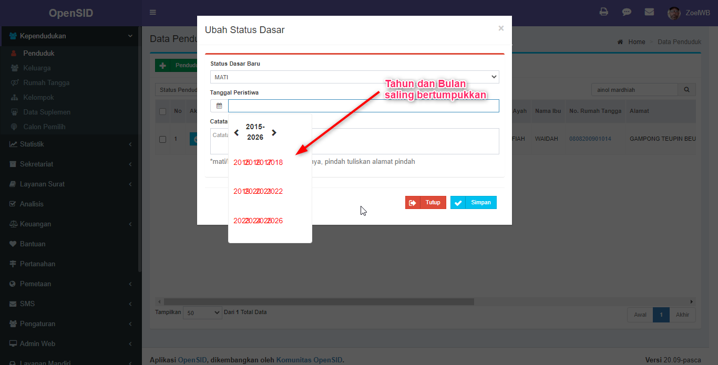This screenshot has height=365, width=718.
Task: Click household number 0808200901014 link
Action: [x=590, y=139]
